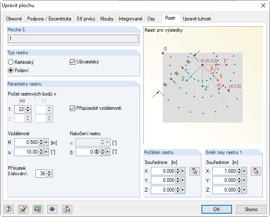270x217 pixels.
Task: Click the Plocha č. field
Action: (73, 39)
